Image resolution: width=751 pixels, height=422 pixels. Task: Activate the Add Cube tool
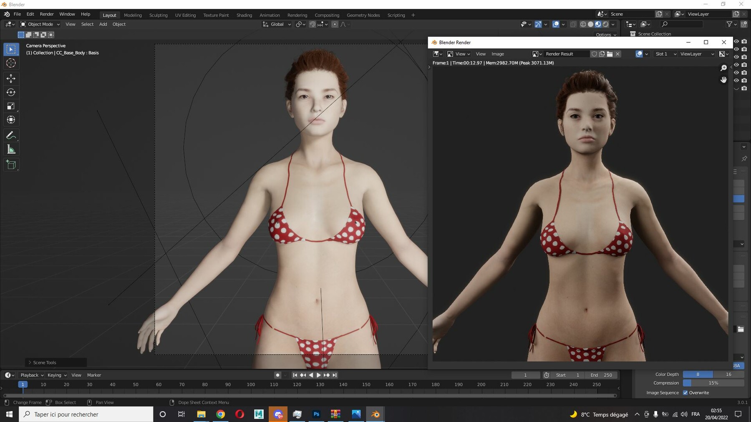(x=11, y=165)
